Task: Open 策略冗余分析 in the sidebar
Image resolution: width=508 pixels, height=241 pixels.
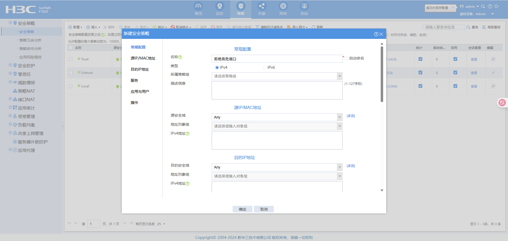Action: [x=30, y=40]
